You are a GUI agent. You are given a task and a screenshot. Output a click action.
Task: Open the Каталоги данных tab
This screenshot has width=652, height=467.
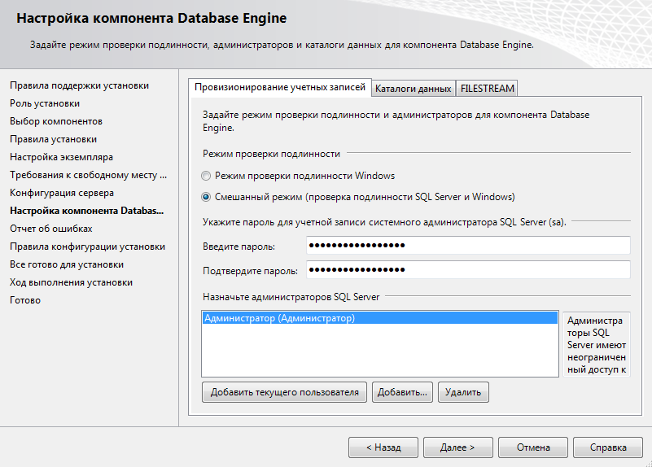click(414, 88)
